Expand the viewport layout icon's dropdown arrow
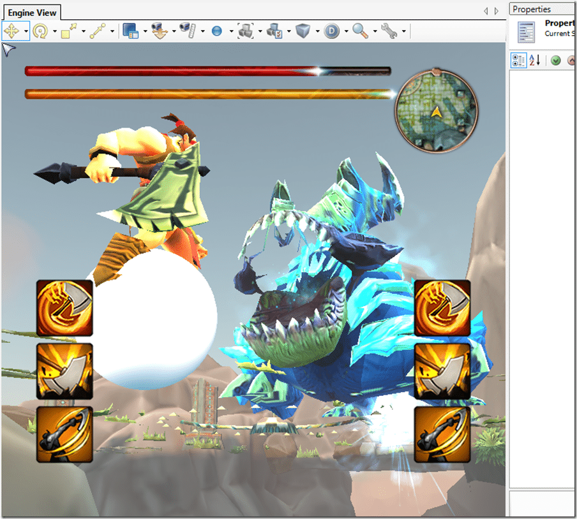This screenshot has width=577, height=519. coord(145,31)
